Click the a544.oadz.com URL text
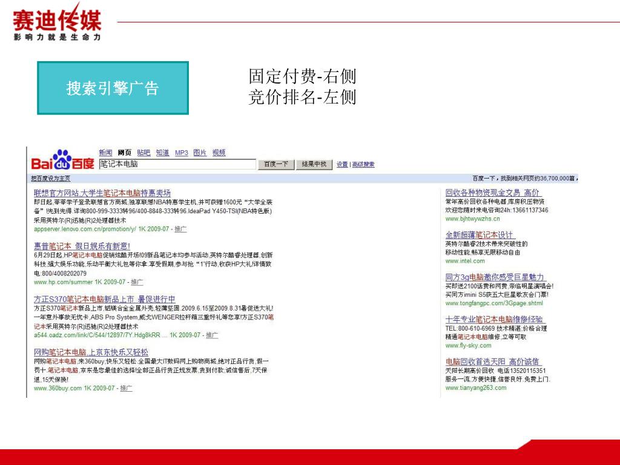620x465 pixels. point(101,335)
